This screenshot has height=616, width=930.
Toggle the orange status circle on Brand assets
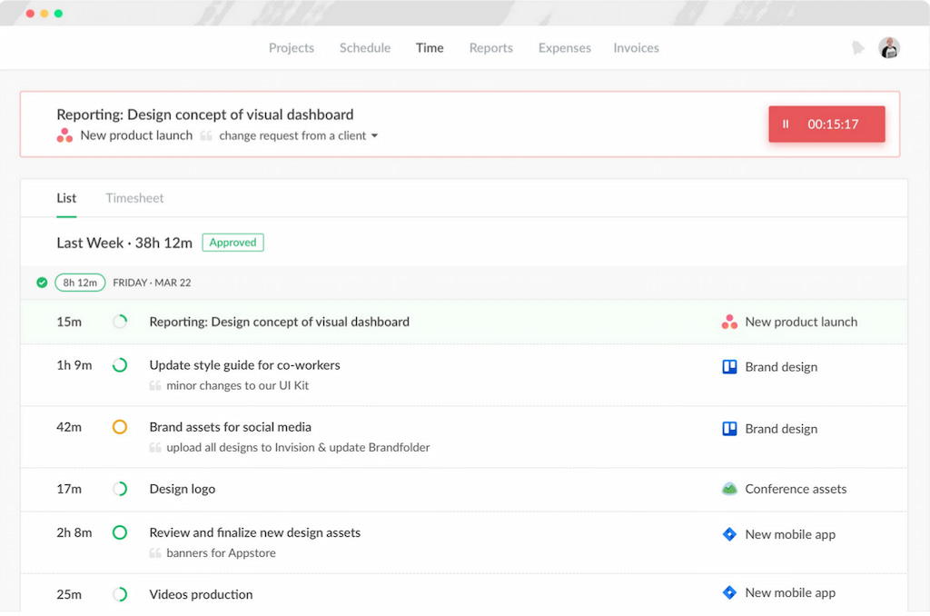pyautogui.click(x=119, y=426)
